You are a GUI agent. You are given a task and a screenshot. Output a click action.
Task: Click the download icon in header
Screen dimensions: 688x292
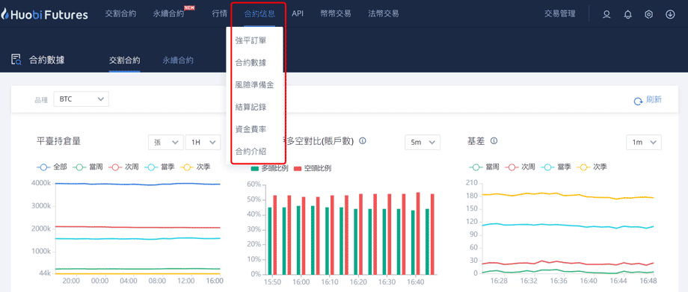pyautogui.click(x=670, y=14)
